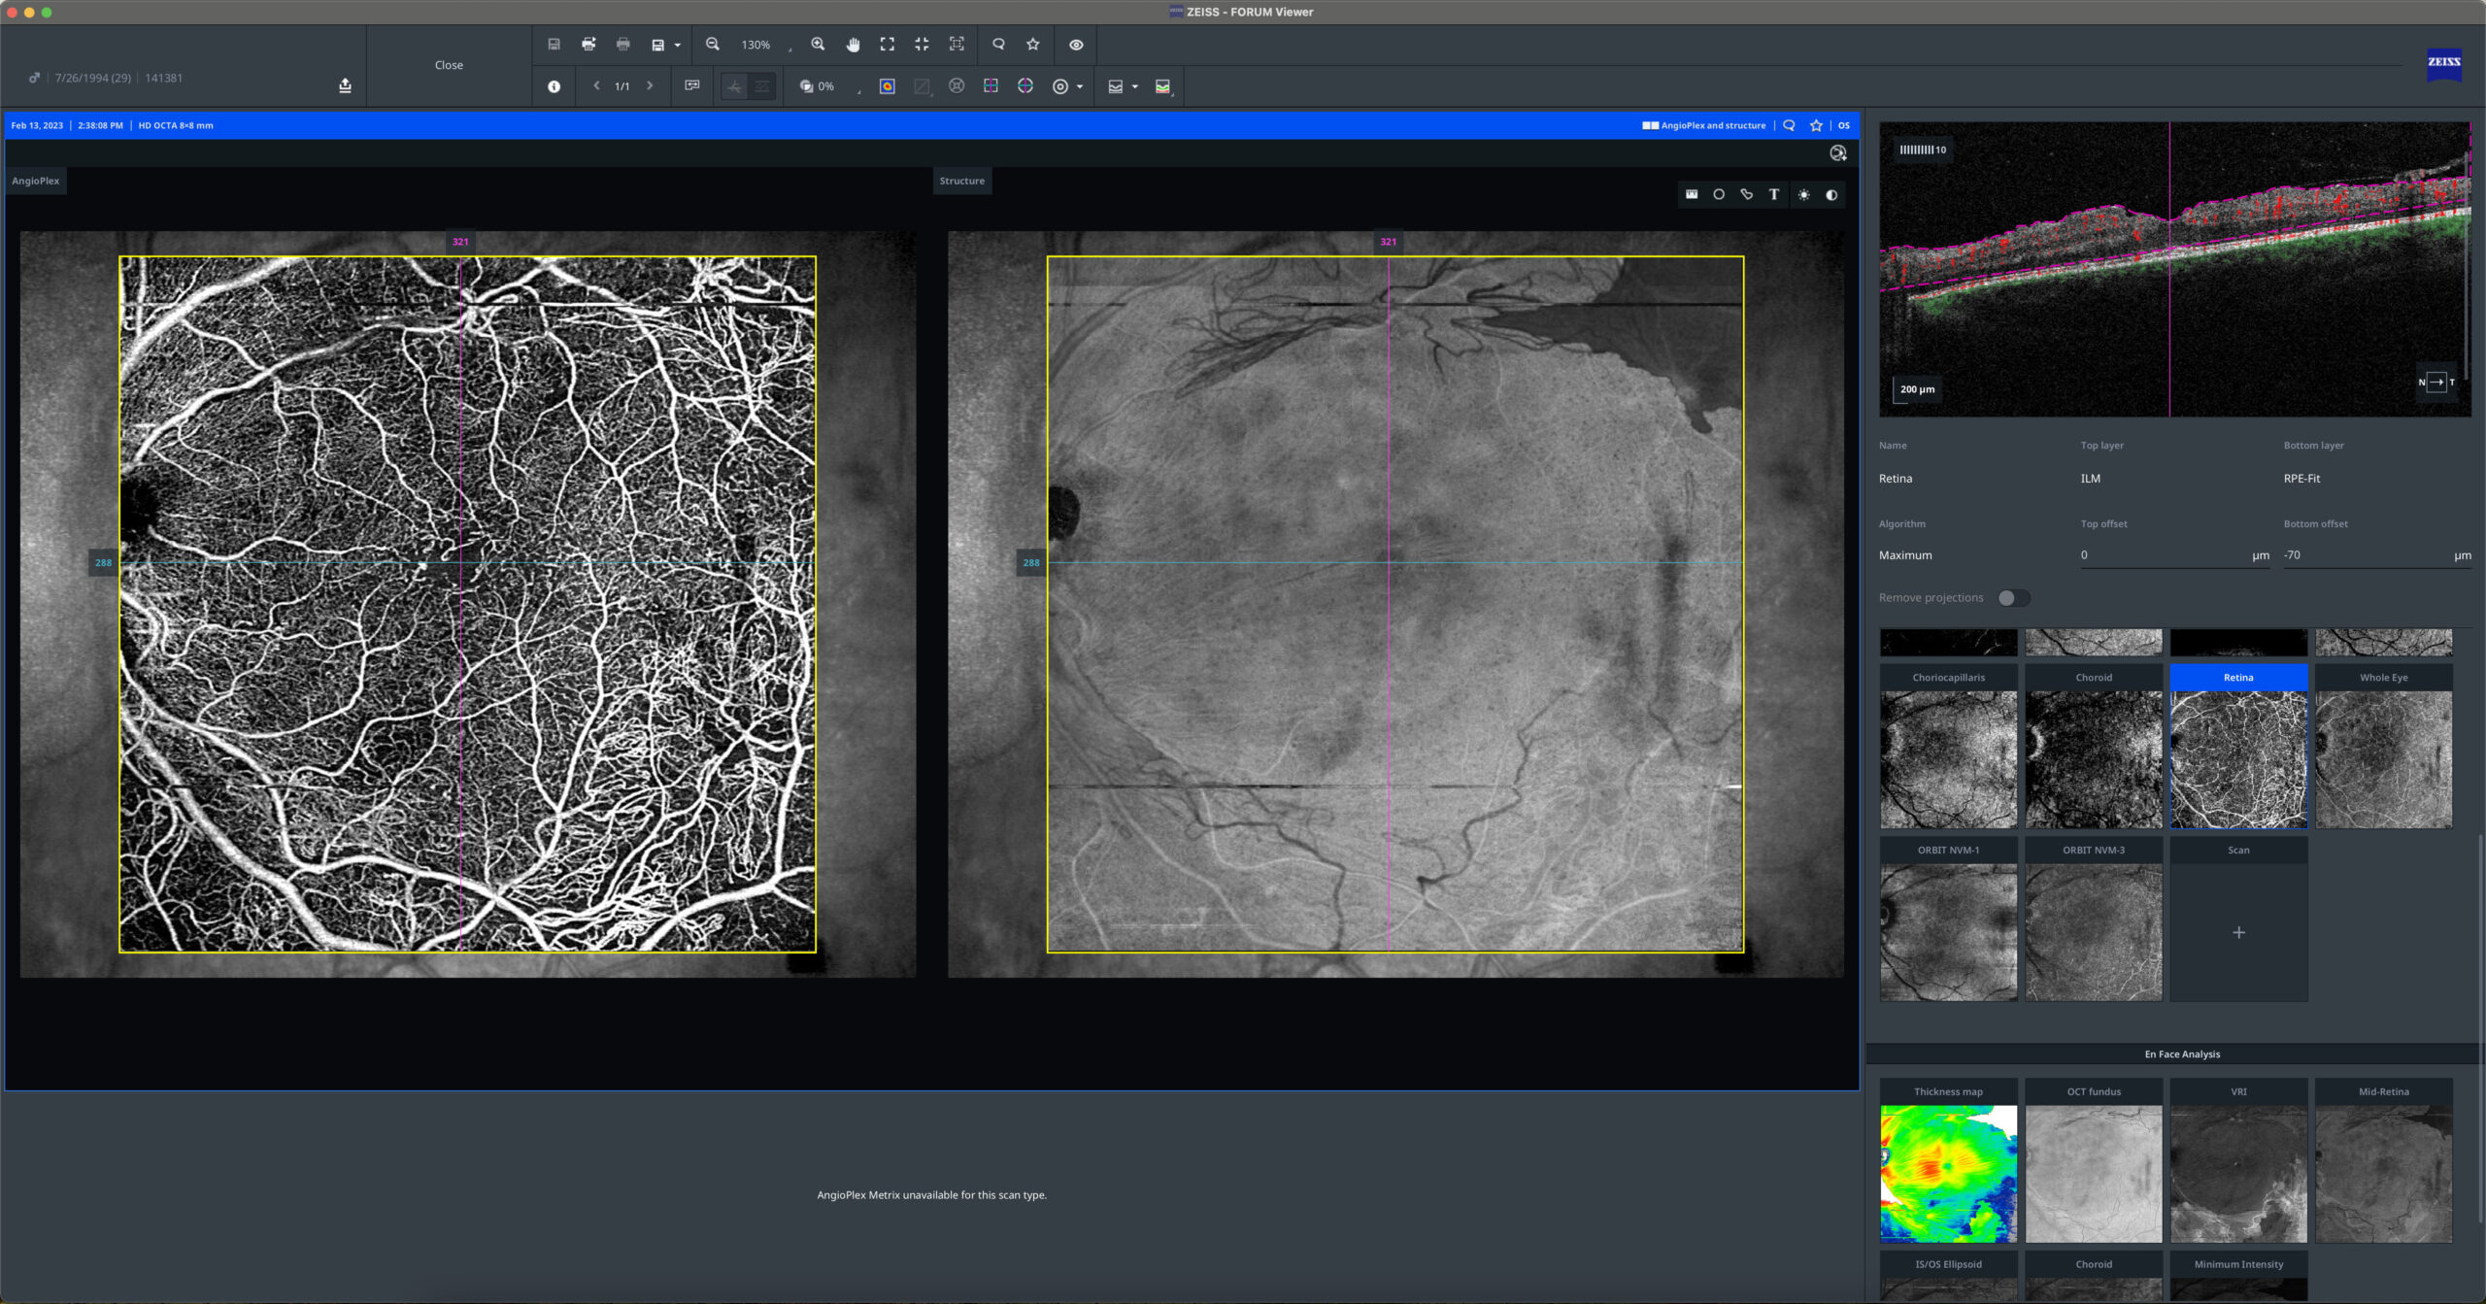Viewport: 2486px width, 1304px height.
Task: Open the information icon
Action: pyautogui.click(x=554, y=86)
